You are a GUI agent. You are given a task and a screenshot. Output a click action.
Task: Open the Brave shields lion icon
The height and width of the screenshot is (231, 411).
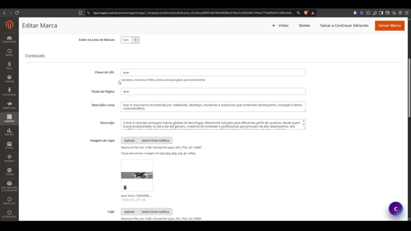pyautogui.click(x=305, y=13)
